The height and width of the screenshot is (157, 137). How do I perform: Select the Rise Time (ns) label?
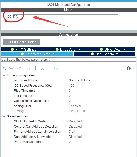[x=24, y=91]
